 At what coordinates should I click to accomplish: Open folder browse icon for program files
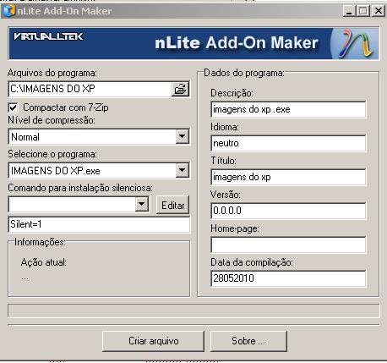point(180,89)
